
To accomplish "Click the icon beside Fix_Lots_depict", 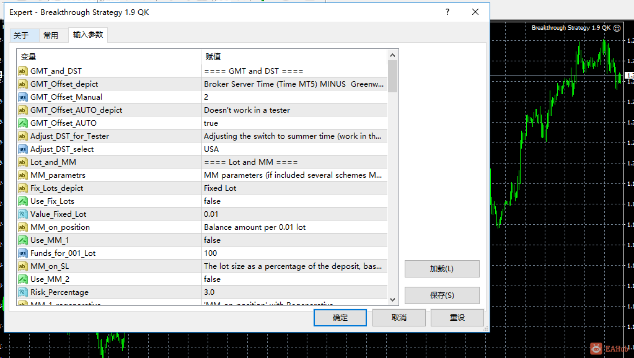I will (x=23, y=188).
